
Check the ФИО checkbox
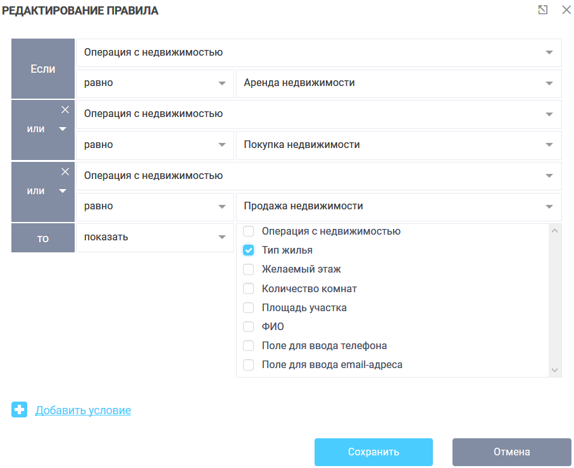point(248,326)
